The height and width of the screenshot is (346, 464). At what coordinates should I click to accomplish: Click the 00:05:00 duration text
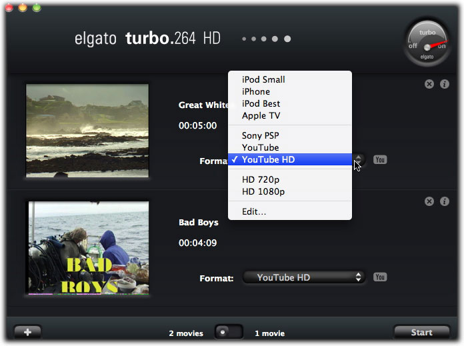coord(198,125)
